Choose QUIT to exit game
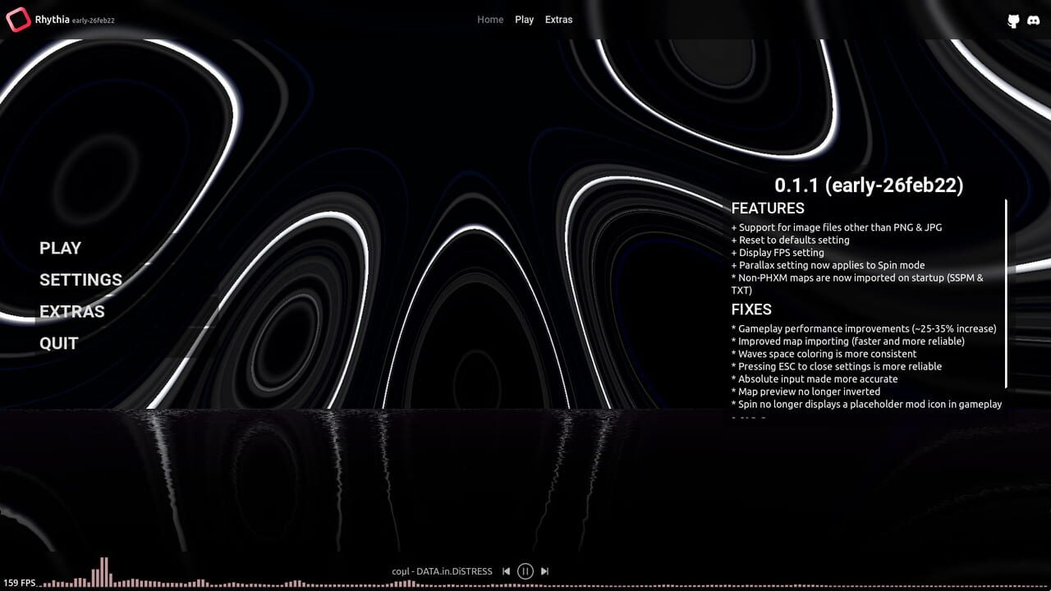The width and height of the screenshot is (1051, 591). coord(59,343)
